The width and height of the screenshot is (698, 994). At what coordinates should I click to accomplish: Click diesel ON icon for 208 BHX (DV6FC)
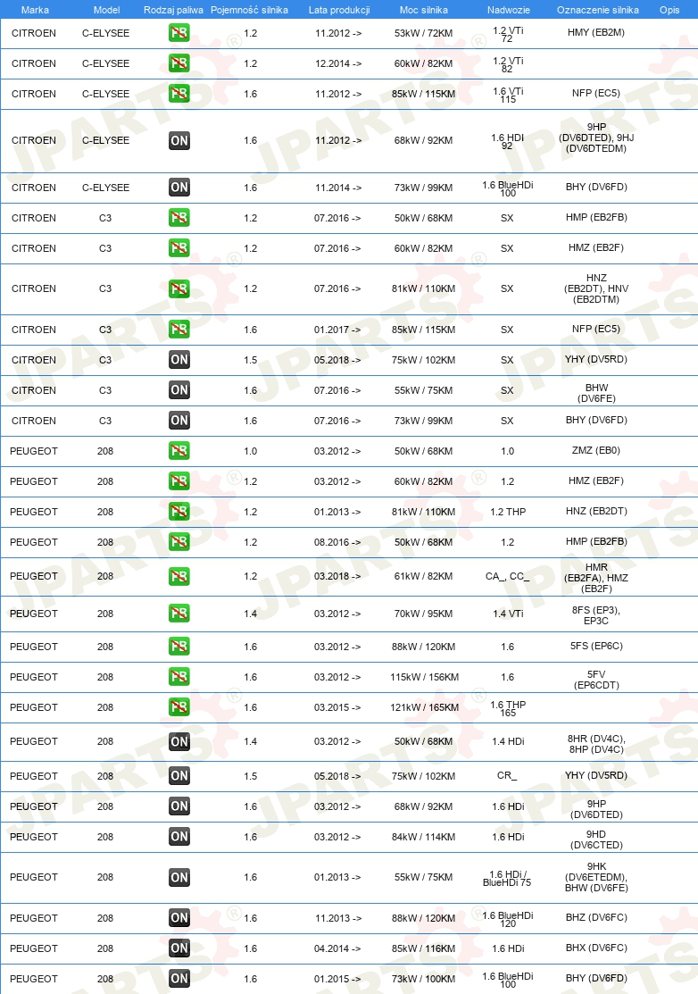(179, 948)
